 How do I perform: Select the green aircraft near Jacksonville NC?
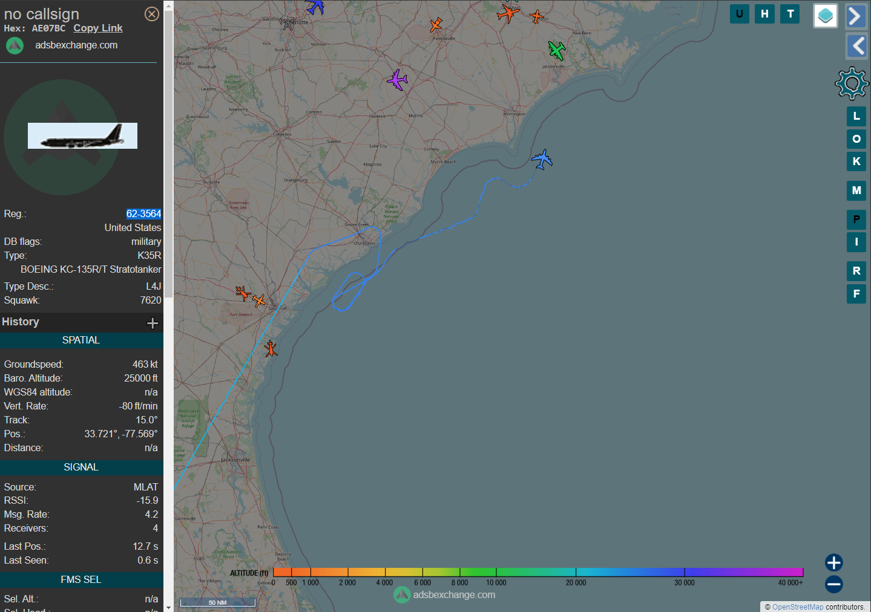coord(557,50)
